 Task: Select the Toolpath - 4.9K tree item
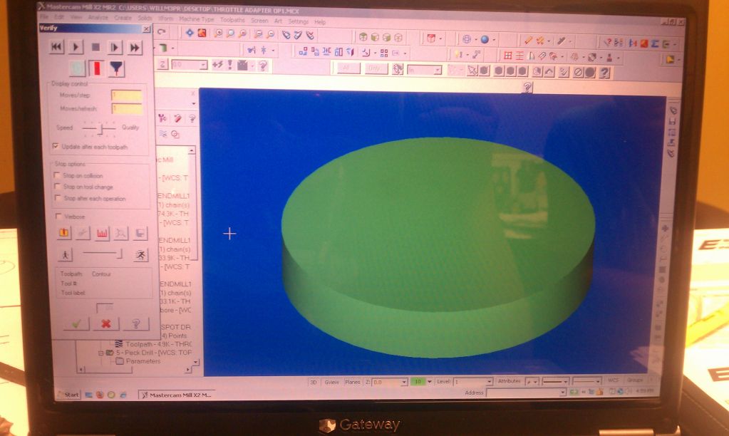[x=158, y=344]
